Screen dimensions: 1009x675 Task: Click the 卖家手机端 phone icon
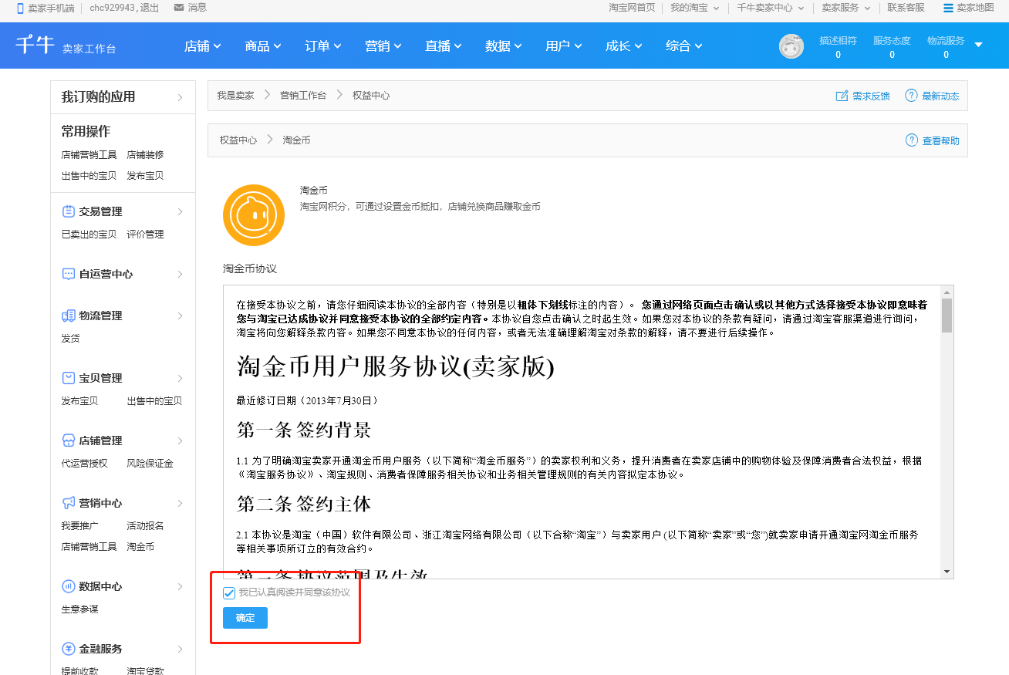[x=20, y=8]
